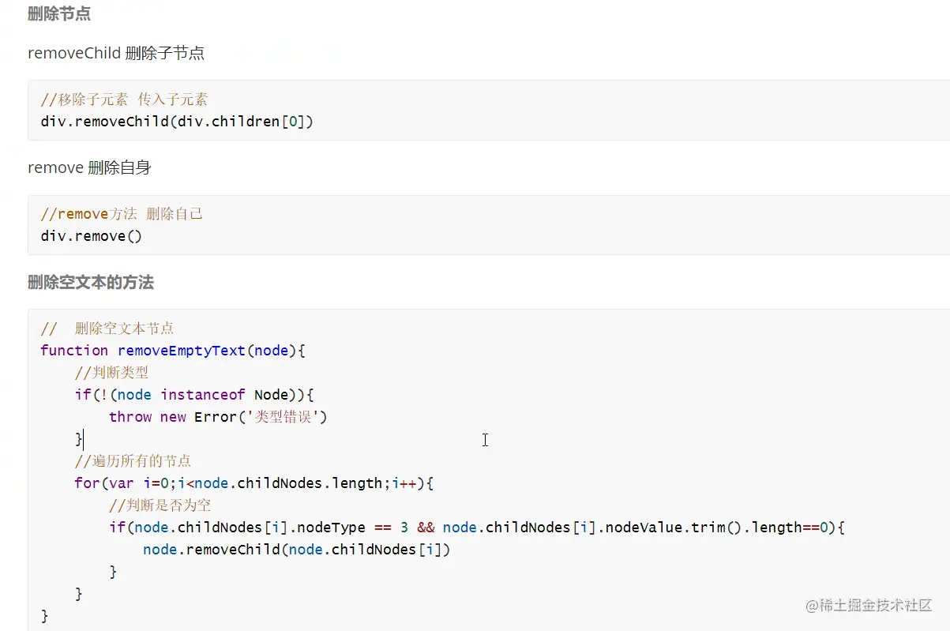The width and height of the screenshot is (950, 631).
Task: Click the div.remove() code line
Action: 91,236
